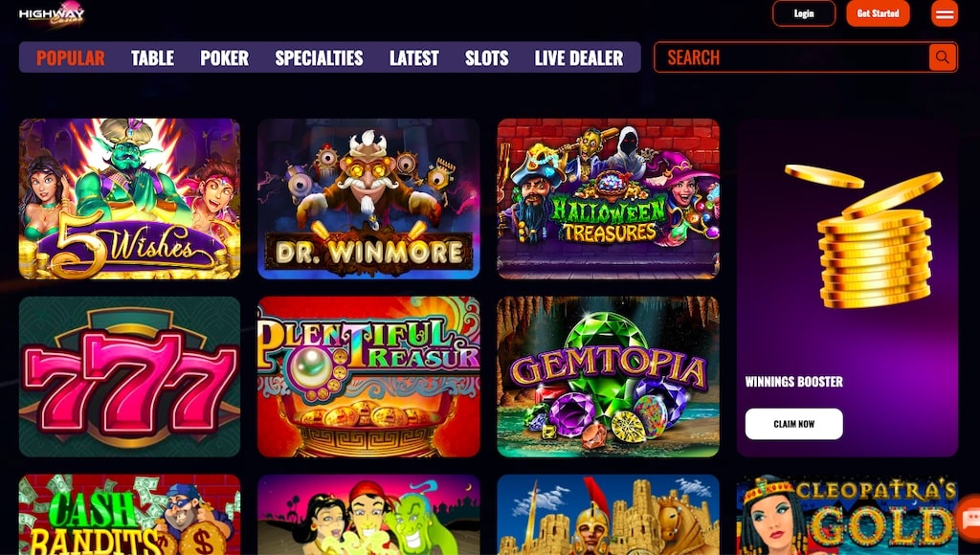Open the live chat bubble icon
The height and width of the screenshot is (555, 980).
click(970, 520)
